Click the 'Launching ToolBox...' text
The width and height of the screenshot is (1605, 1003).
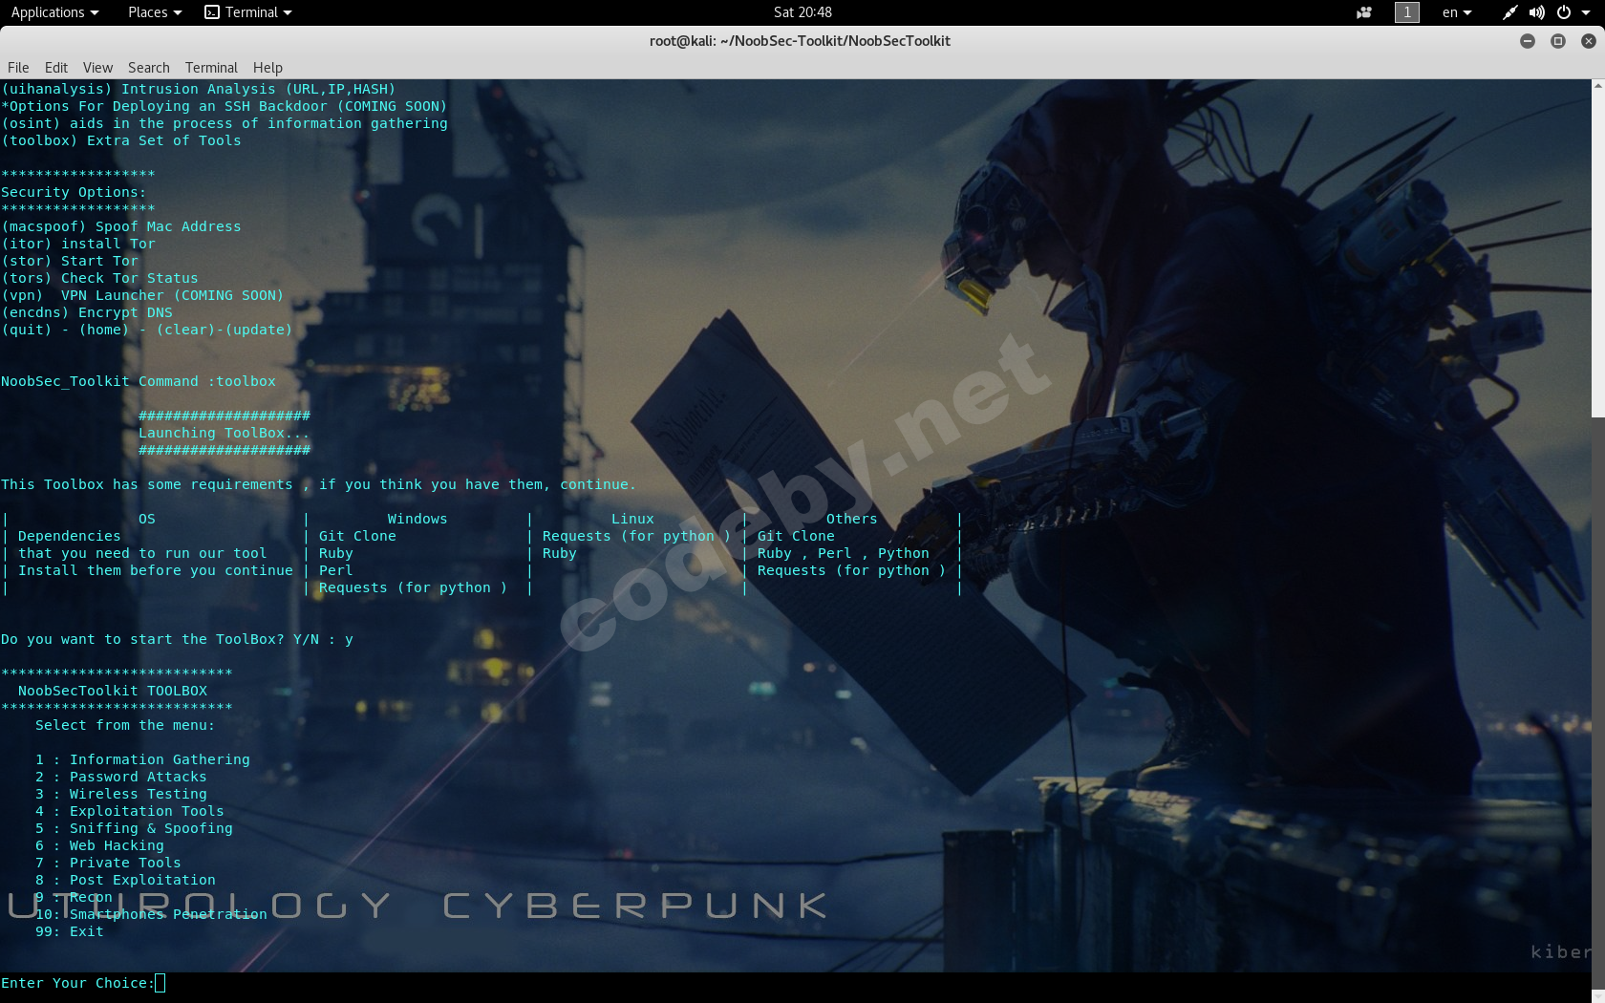point(225,433)
